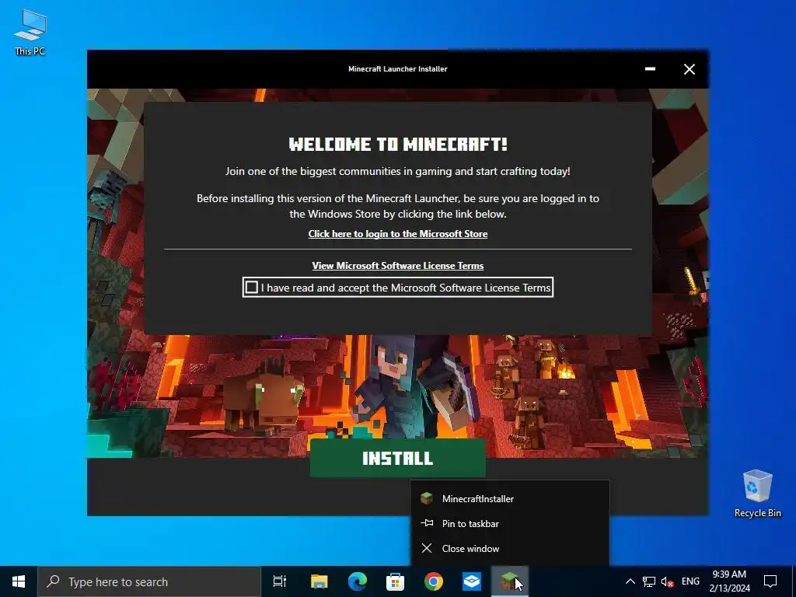Select MinecraftInstaller in the jump list
796x597 pixels.
pos(510,498)
